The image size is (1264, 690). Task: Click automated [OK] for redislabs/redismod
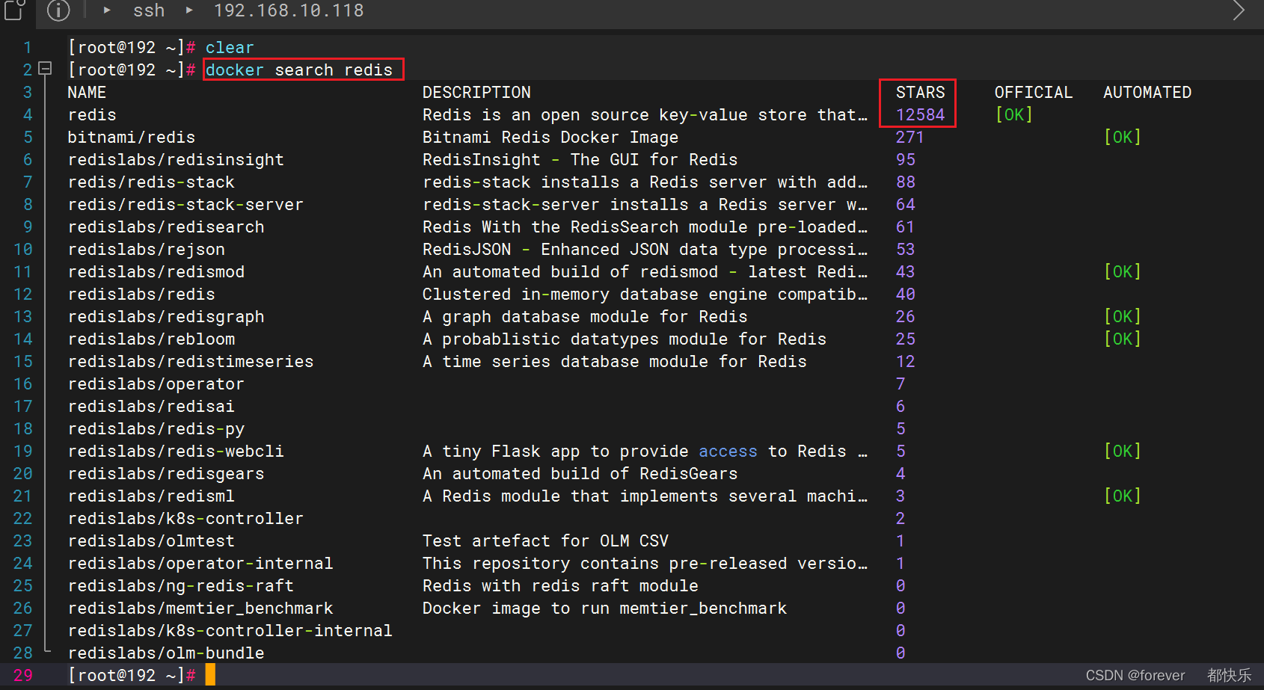(x=1123, y=271)
